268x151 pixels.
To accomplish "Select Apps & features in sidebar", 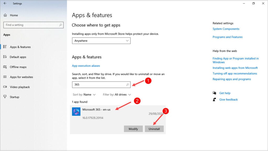I will coord(20,47).
